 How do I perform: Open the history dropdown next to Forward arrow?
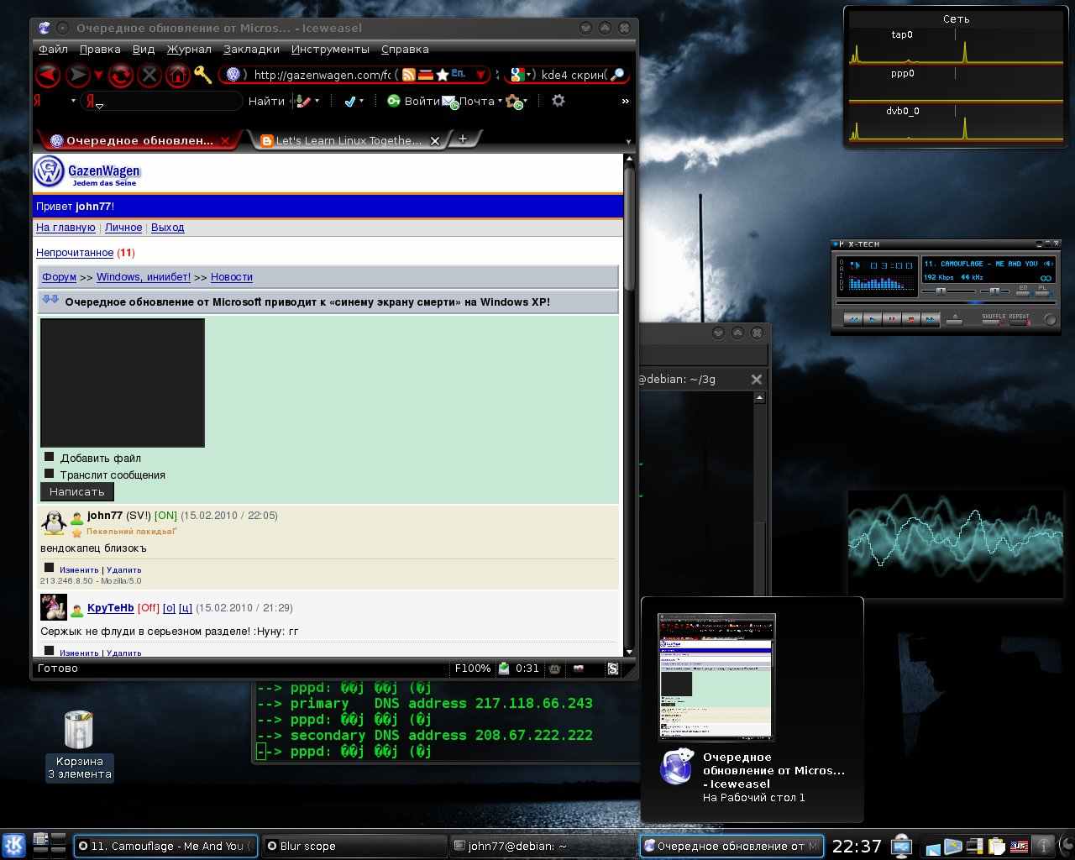pos(98,76)
